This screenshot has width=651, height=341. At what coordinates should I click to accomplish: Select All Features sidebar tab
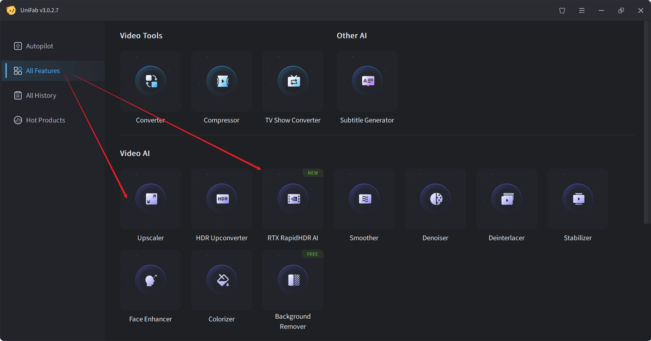coord(43,71)
